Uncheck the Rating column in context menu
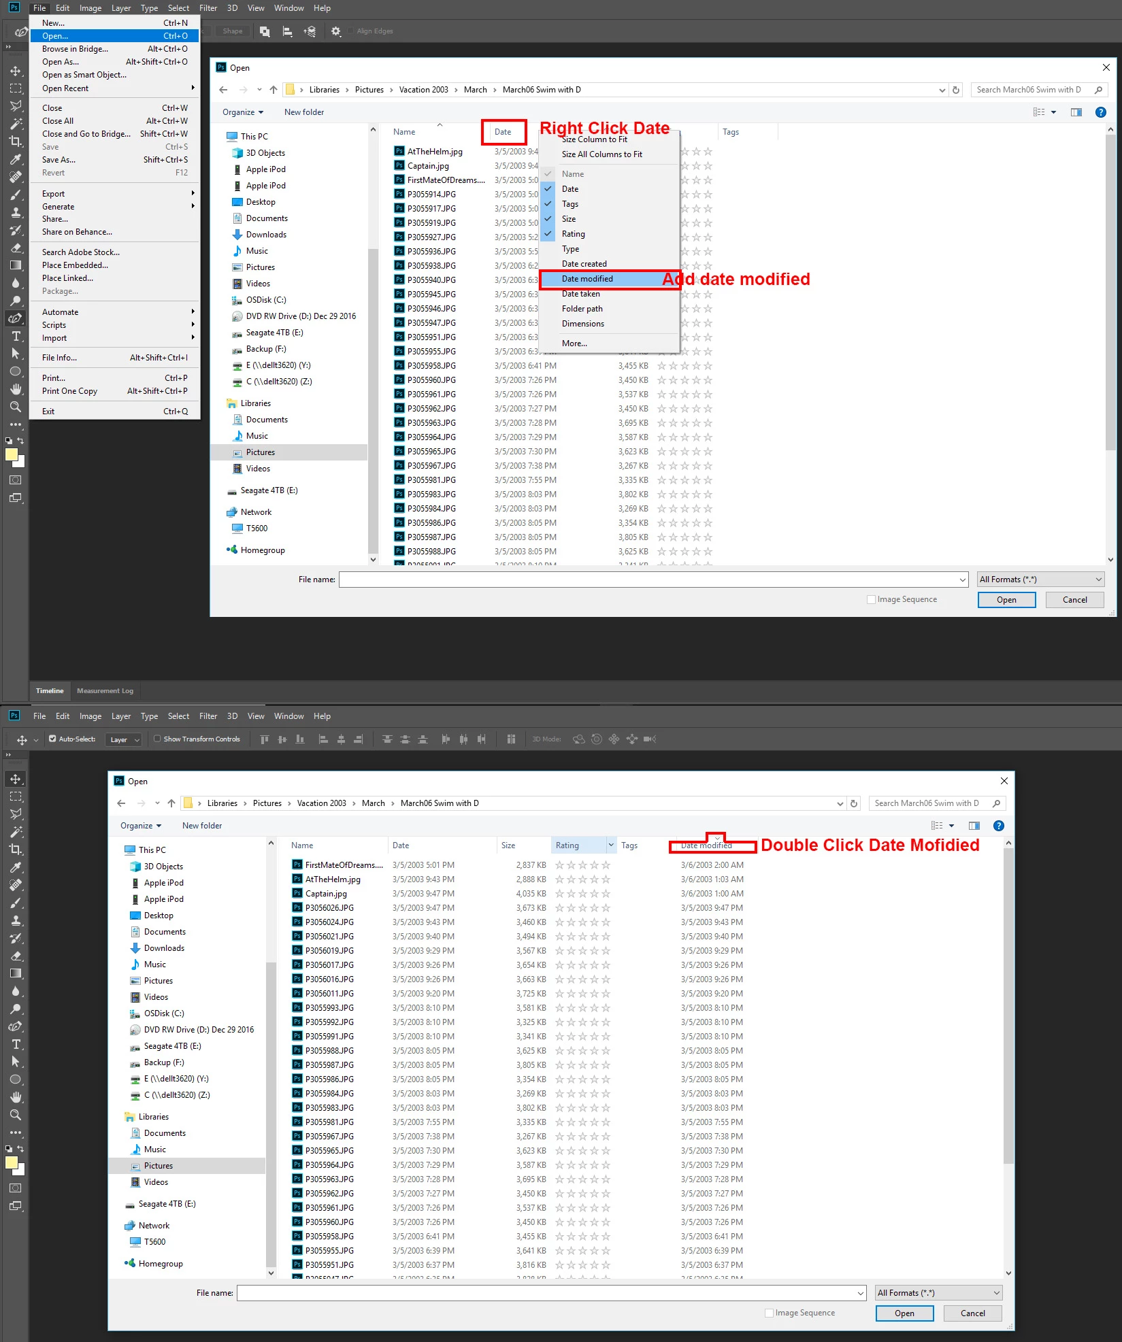 click(x=610, y=234)
